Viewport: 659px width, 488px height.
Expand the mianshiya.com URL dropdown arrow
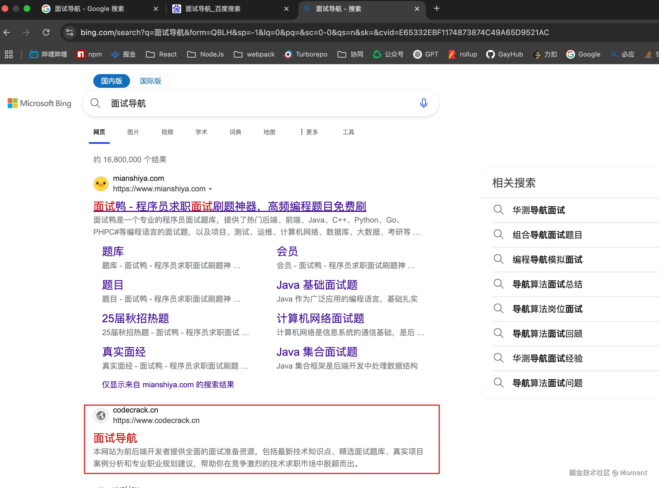211,189
